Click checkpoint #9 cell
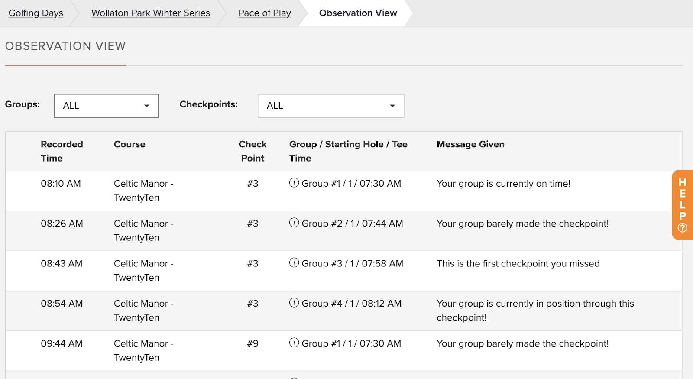The height and width of the screenshot is (379, 693). tap(253, 343)
